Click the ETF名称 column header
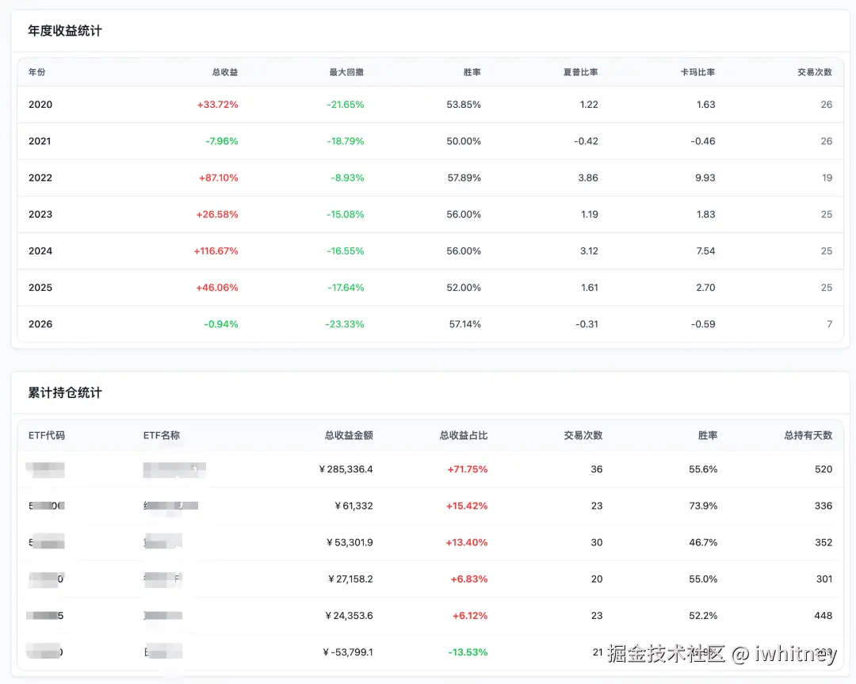The image size is (856, 684). (161, 435)
